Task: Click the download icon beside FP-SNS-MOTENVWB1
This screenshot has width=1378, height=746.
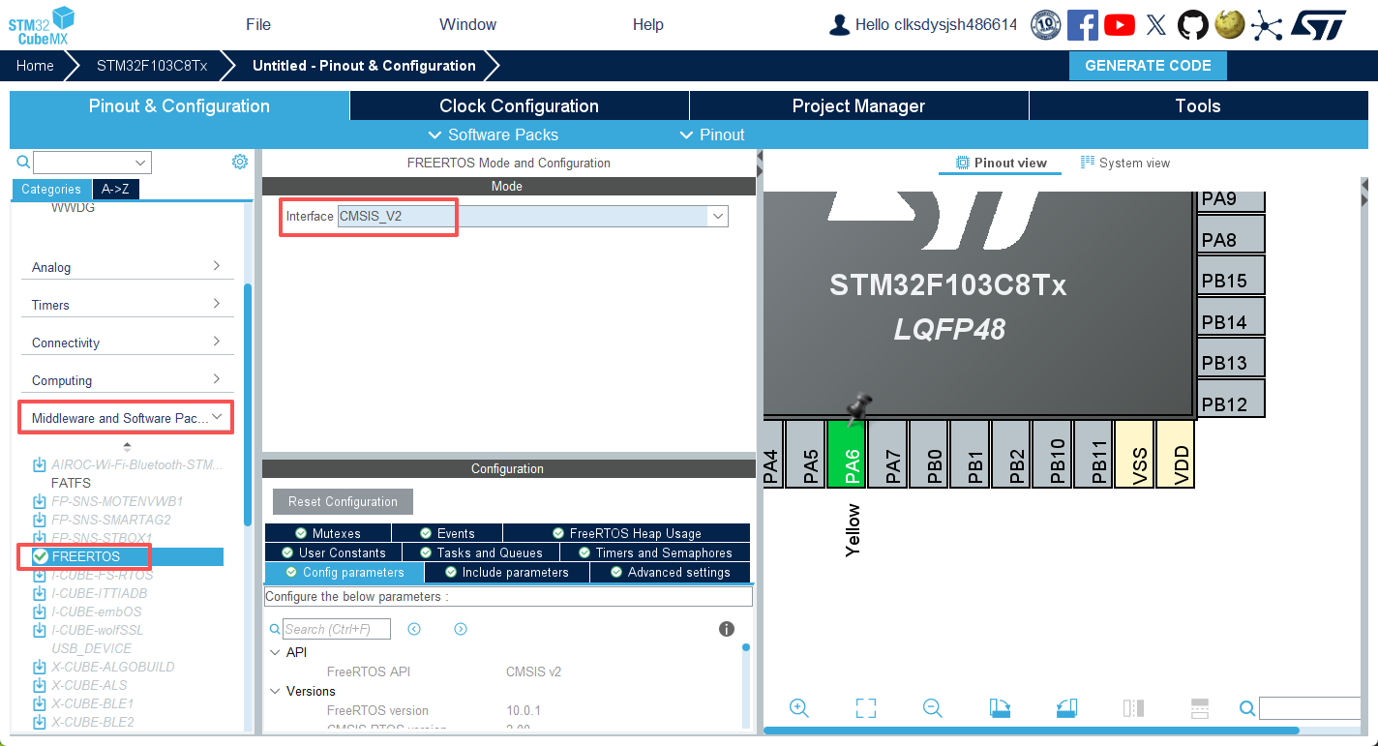Action: [40, 501]
